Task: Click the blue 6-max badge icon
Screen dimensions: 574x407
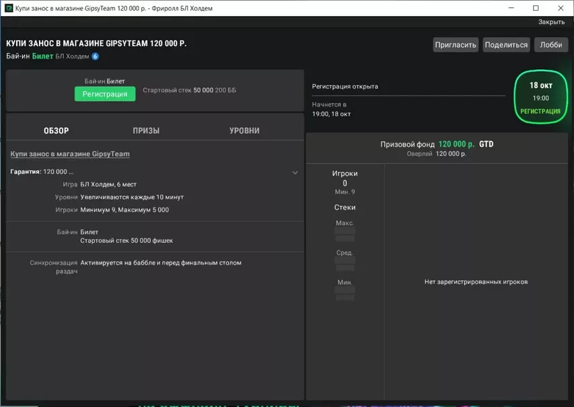Action: [x=95, y=56]
